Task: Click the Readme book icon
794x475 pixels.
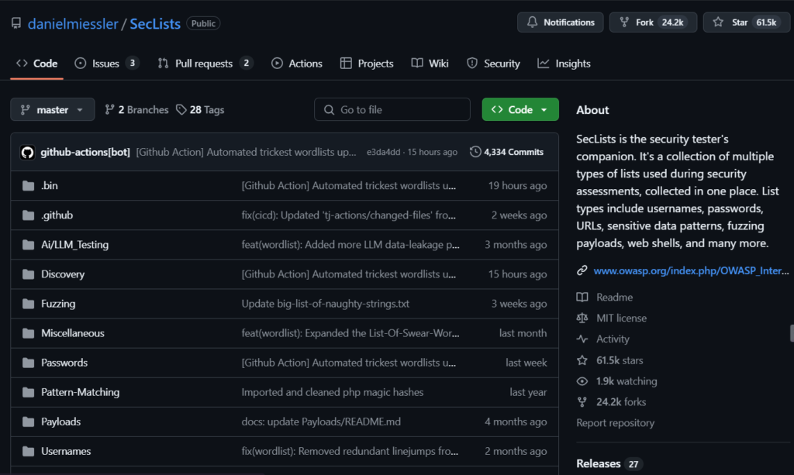Action: (x=582, y=297)
